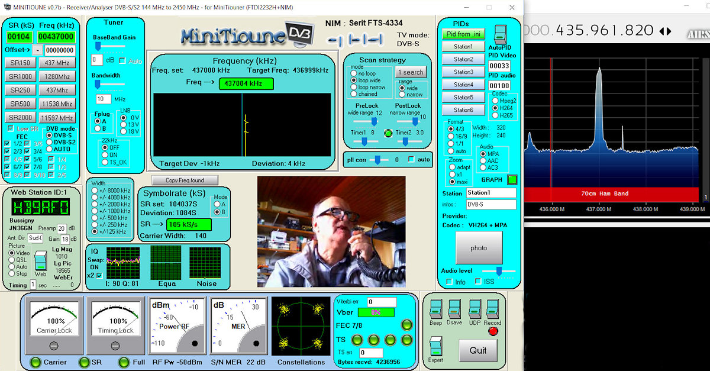Toggle the Expert mode switch
This screenshot has width=710, height=371.
(x=435, y=346)
